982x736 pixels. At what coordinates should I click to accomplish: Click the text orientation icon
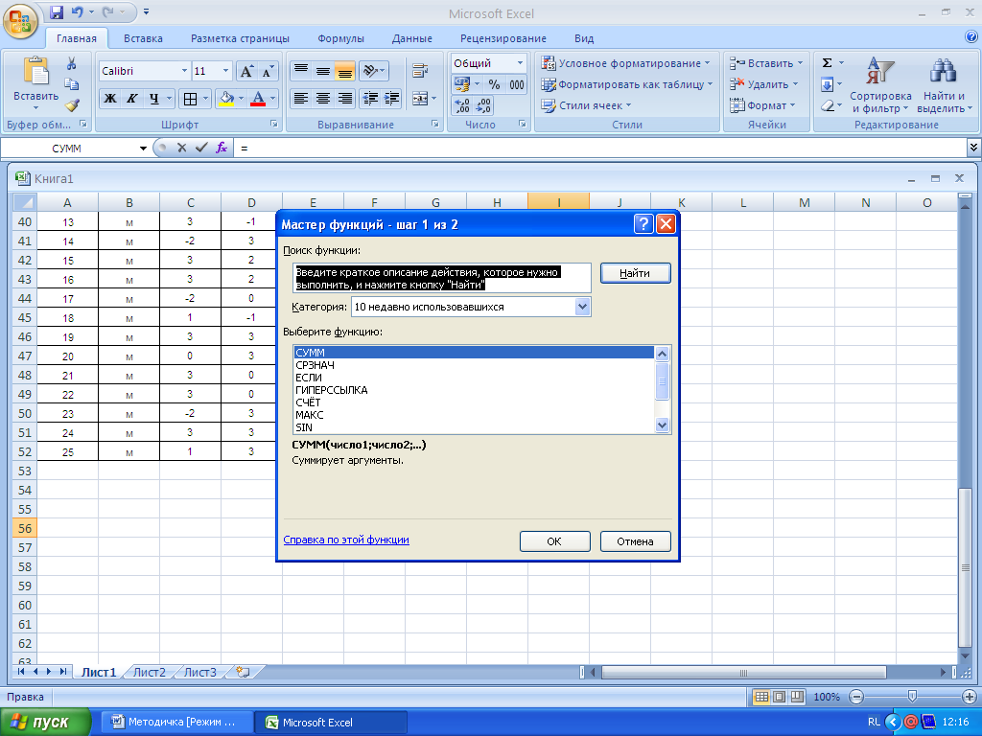tap(370, 71)
